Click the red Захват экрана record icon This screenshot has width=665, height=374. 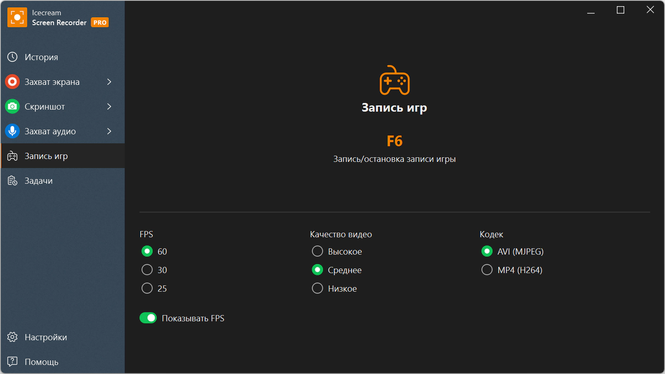coord(12,82)
